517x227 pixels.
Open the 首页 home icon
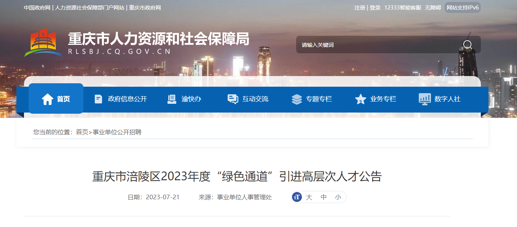click(48, 99)
